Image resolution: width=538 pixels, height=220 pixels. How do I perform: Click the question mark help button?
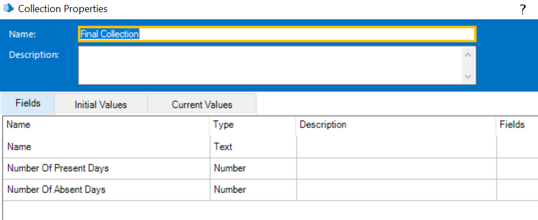523,9
